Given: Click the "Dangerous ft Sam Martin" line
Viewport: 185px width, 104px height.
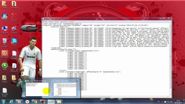Looking at the screenshot, I should [x=114, y=28].
